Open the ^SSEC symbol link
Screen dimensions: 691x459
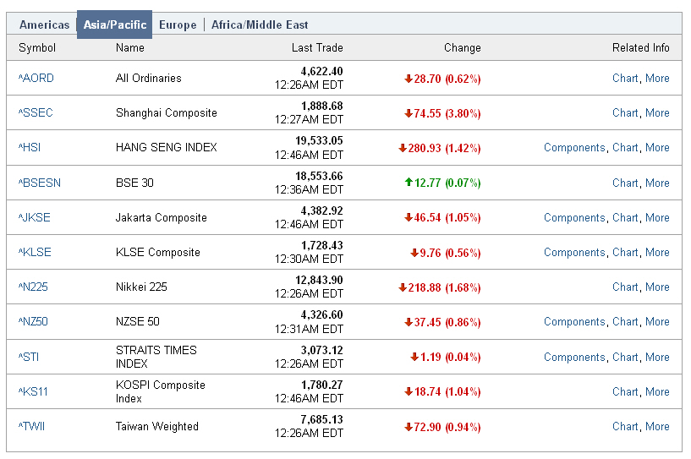point(36,113)
